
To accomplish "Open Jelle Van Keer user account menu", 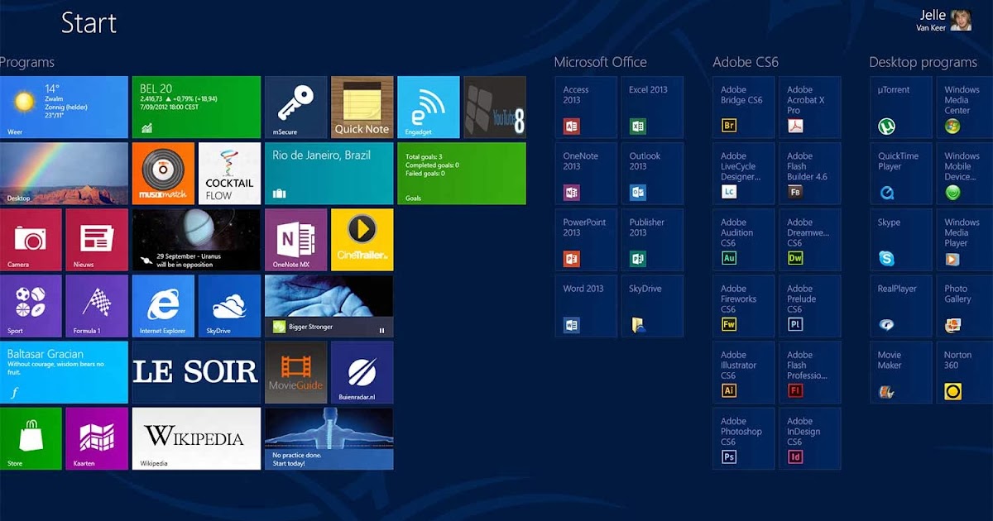I will click(943, 21).
